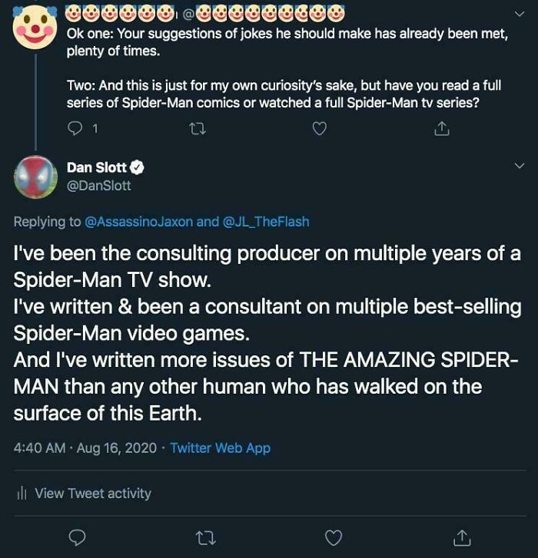Expand Dan Slott's tweet options chevron
The width and height of the screenshot is (538, 558).
click(x=518, y=166)
